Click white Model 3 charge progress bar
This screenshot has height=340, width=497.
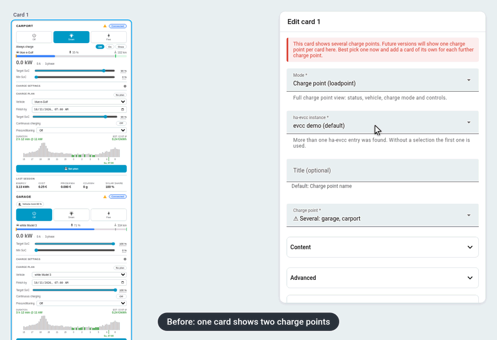(x=71, y=229)
